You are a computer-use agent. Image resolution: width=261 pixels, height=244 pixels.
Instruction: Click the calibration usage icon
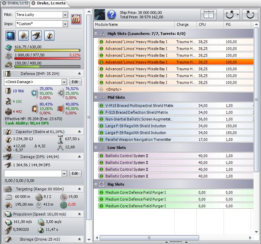pyautogui.click(x=9, y=64)
